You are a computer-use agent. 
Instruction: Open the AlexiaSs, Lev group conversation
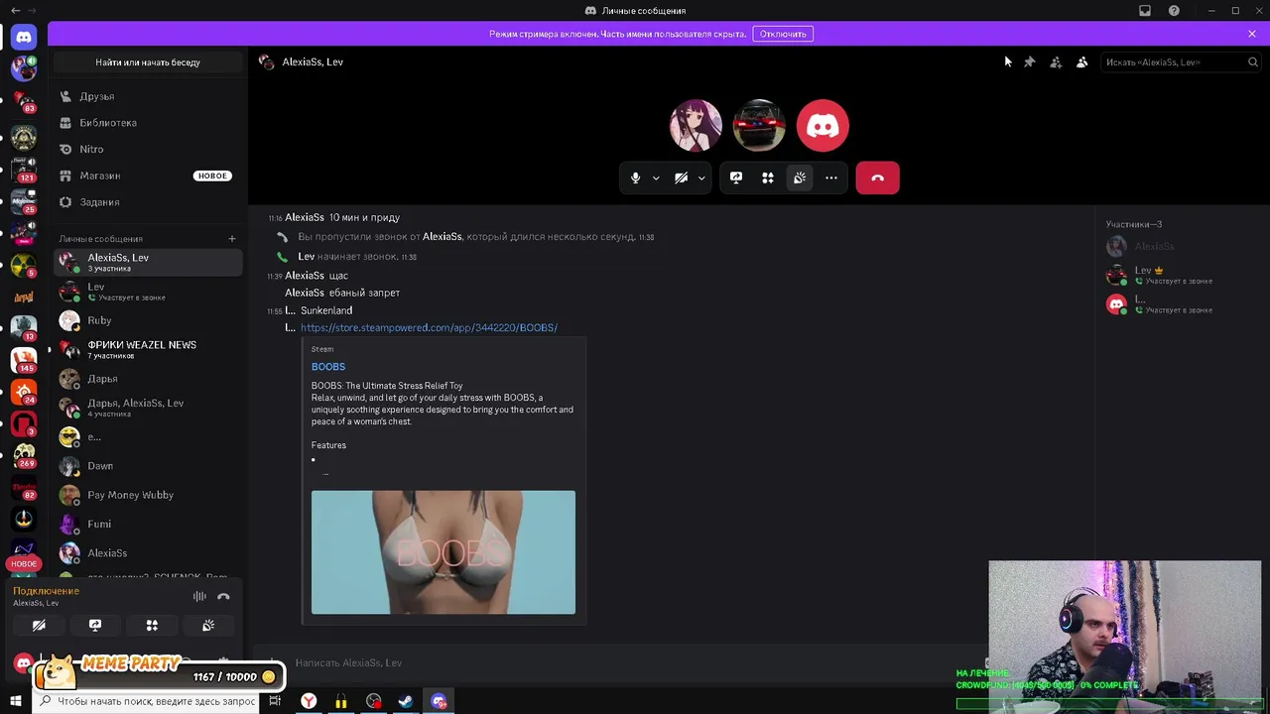point(148,262)
